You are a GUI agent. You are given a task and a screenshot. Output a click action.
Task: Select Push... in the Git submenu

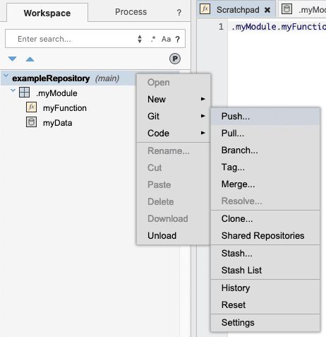click(265, 117)
